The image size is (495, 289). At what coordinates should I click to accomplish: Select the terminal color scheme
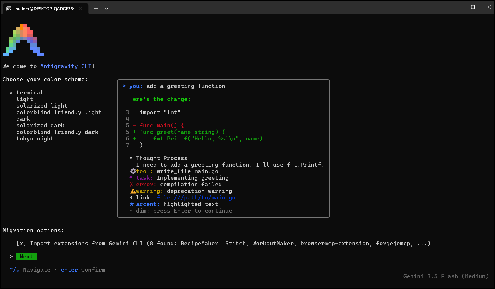click(30, 92)
